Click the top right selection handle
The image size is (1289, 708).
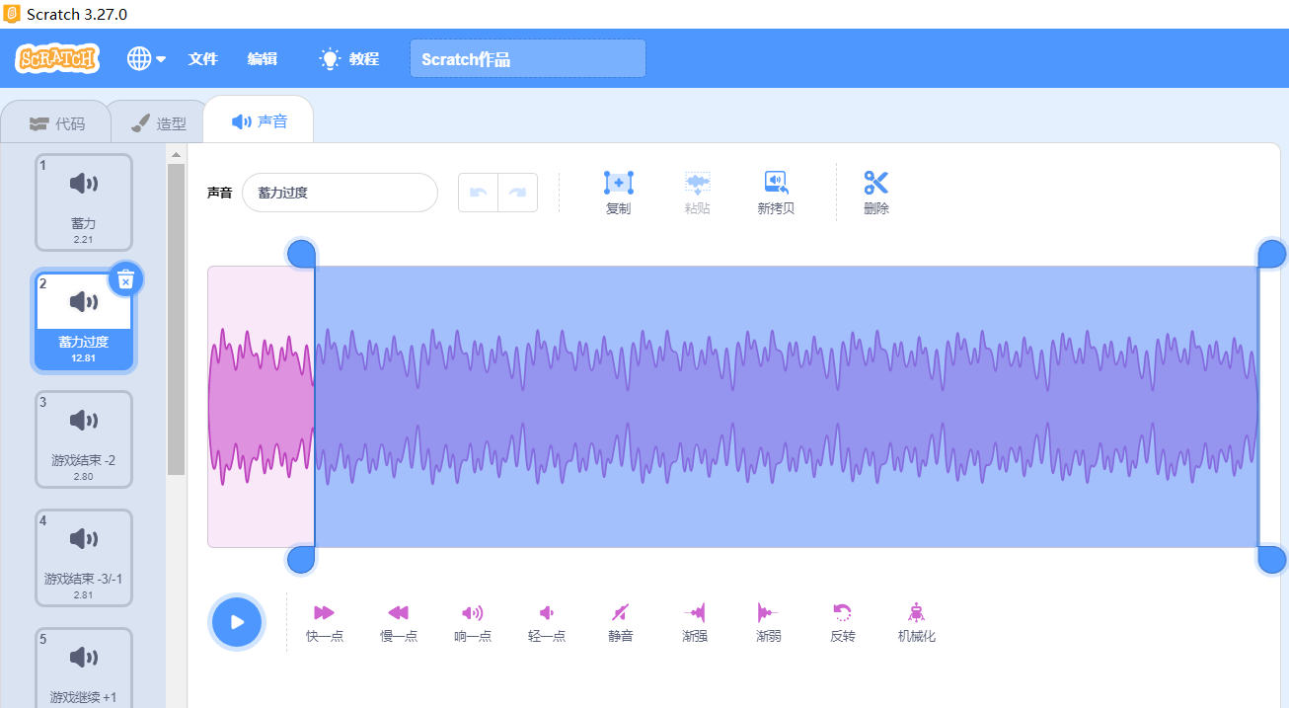1272,253
